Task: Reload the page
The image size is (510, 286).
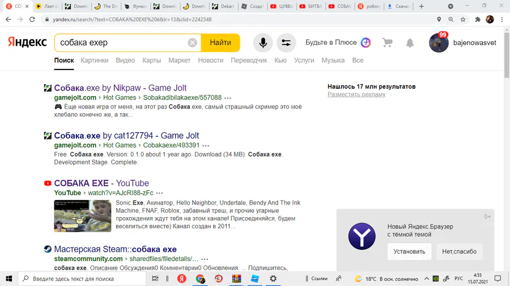Action: tap(32, 19)
